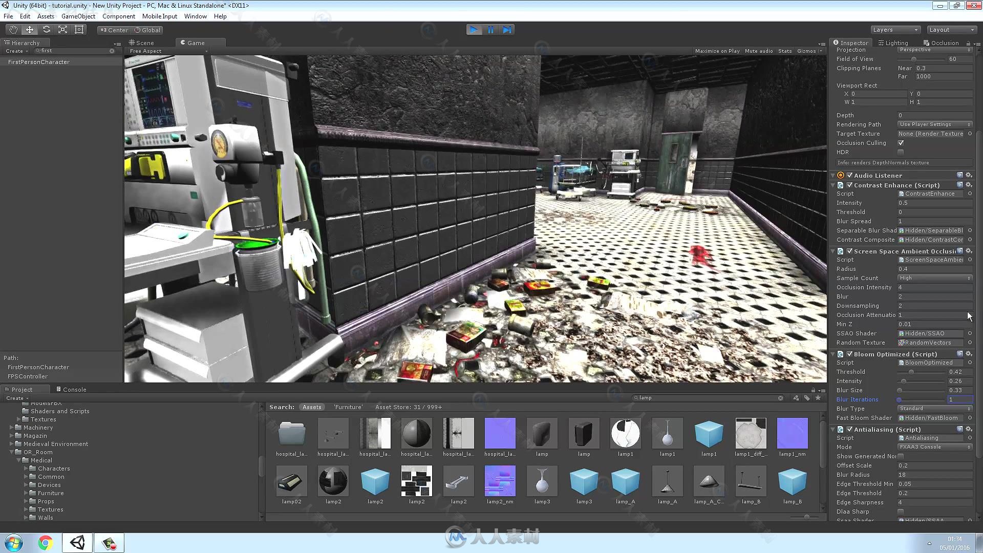
Task: Click the Gizmos button in Game view
Action: click(x=807, y=51)
